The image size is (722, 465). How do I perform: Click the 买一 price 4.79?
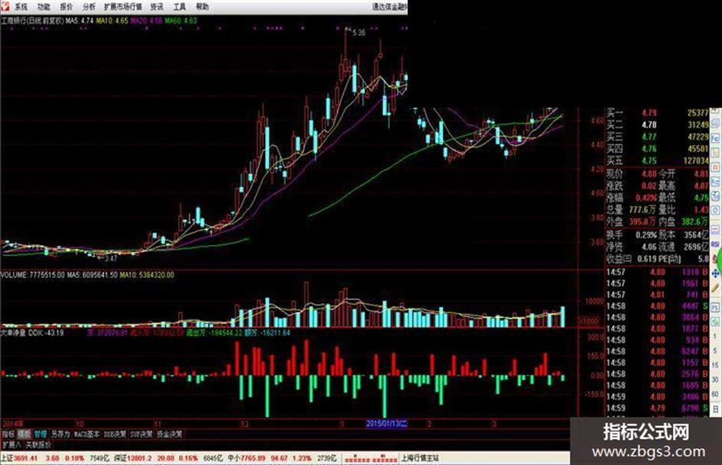[649, 113]
